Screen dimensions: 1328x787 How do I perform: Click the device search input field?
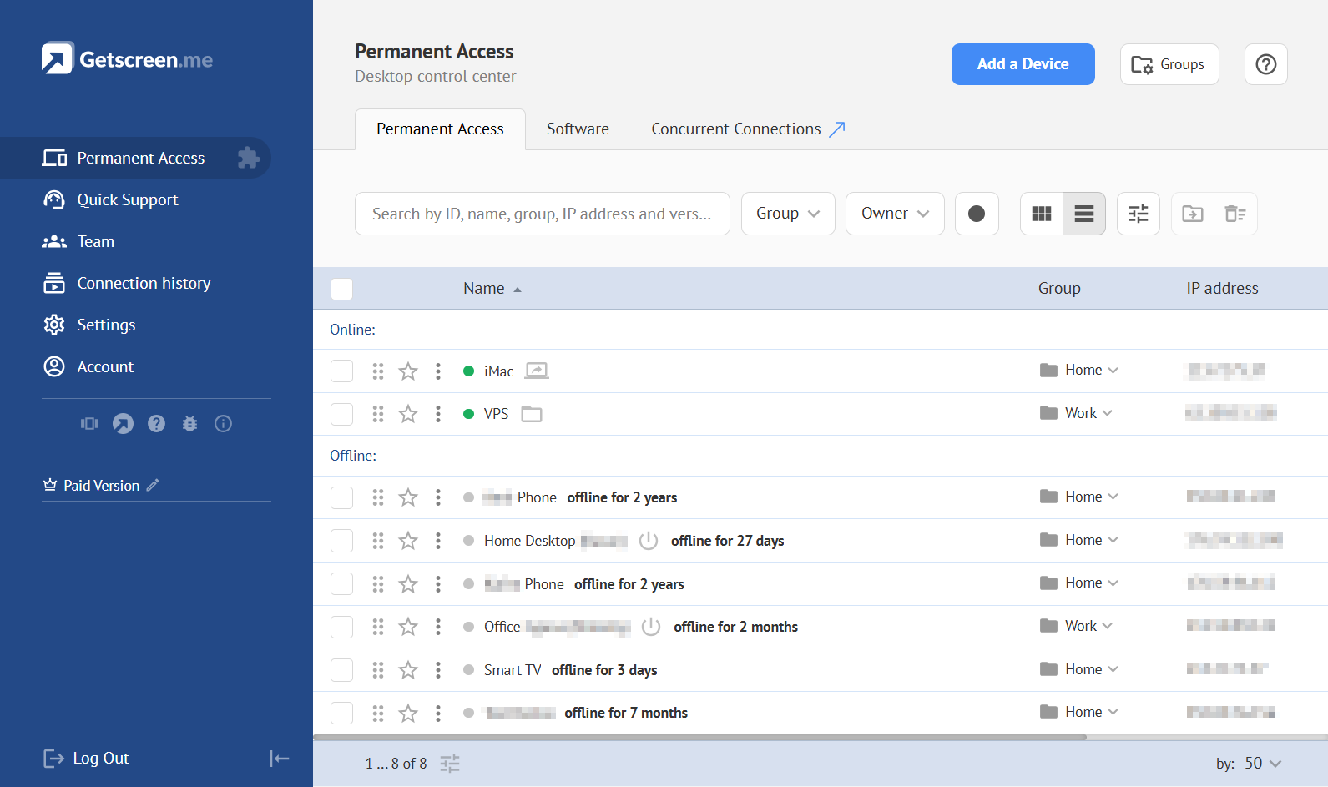[542, 214]
